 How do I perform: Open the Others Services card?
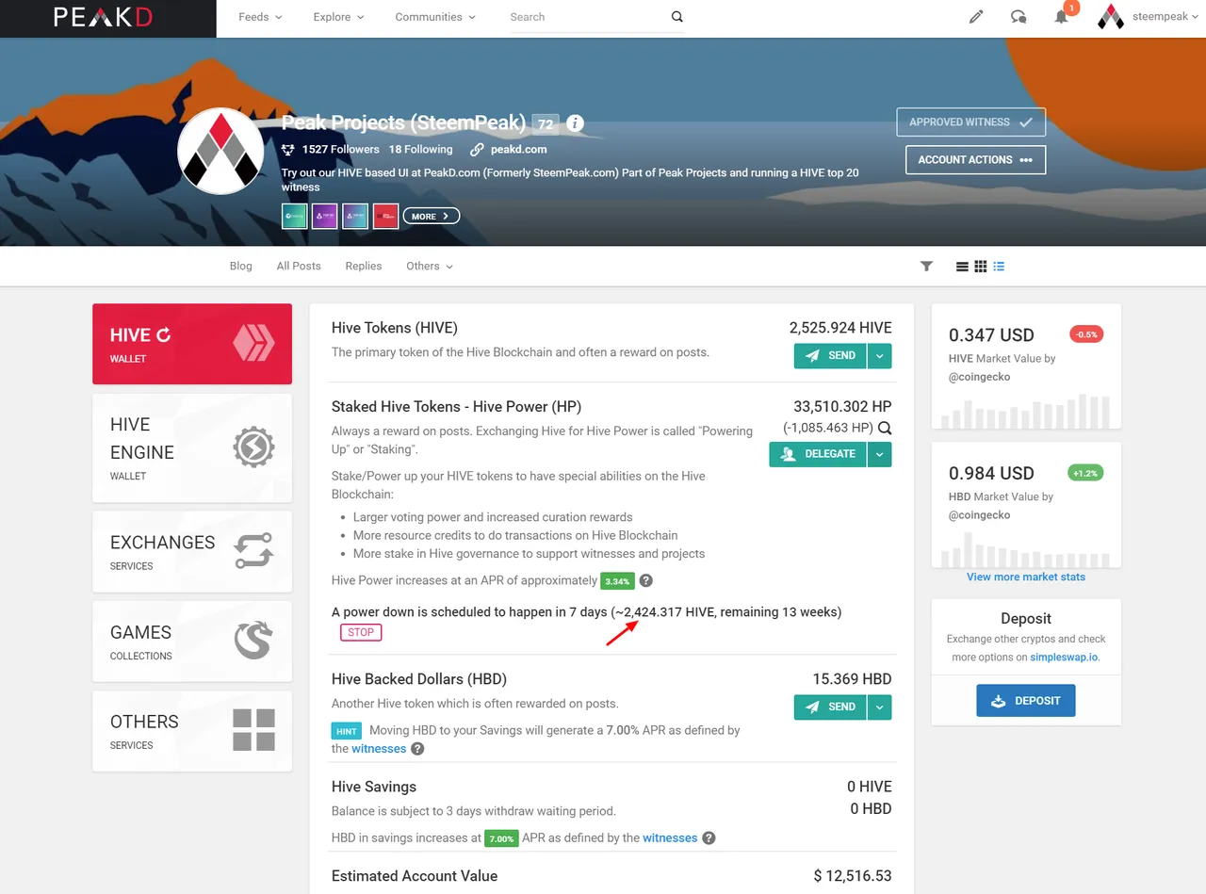tap(192, 731)
